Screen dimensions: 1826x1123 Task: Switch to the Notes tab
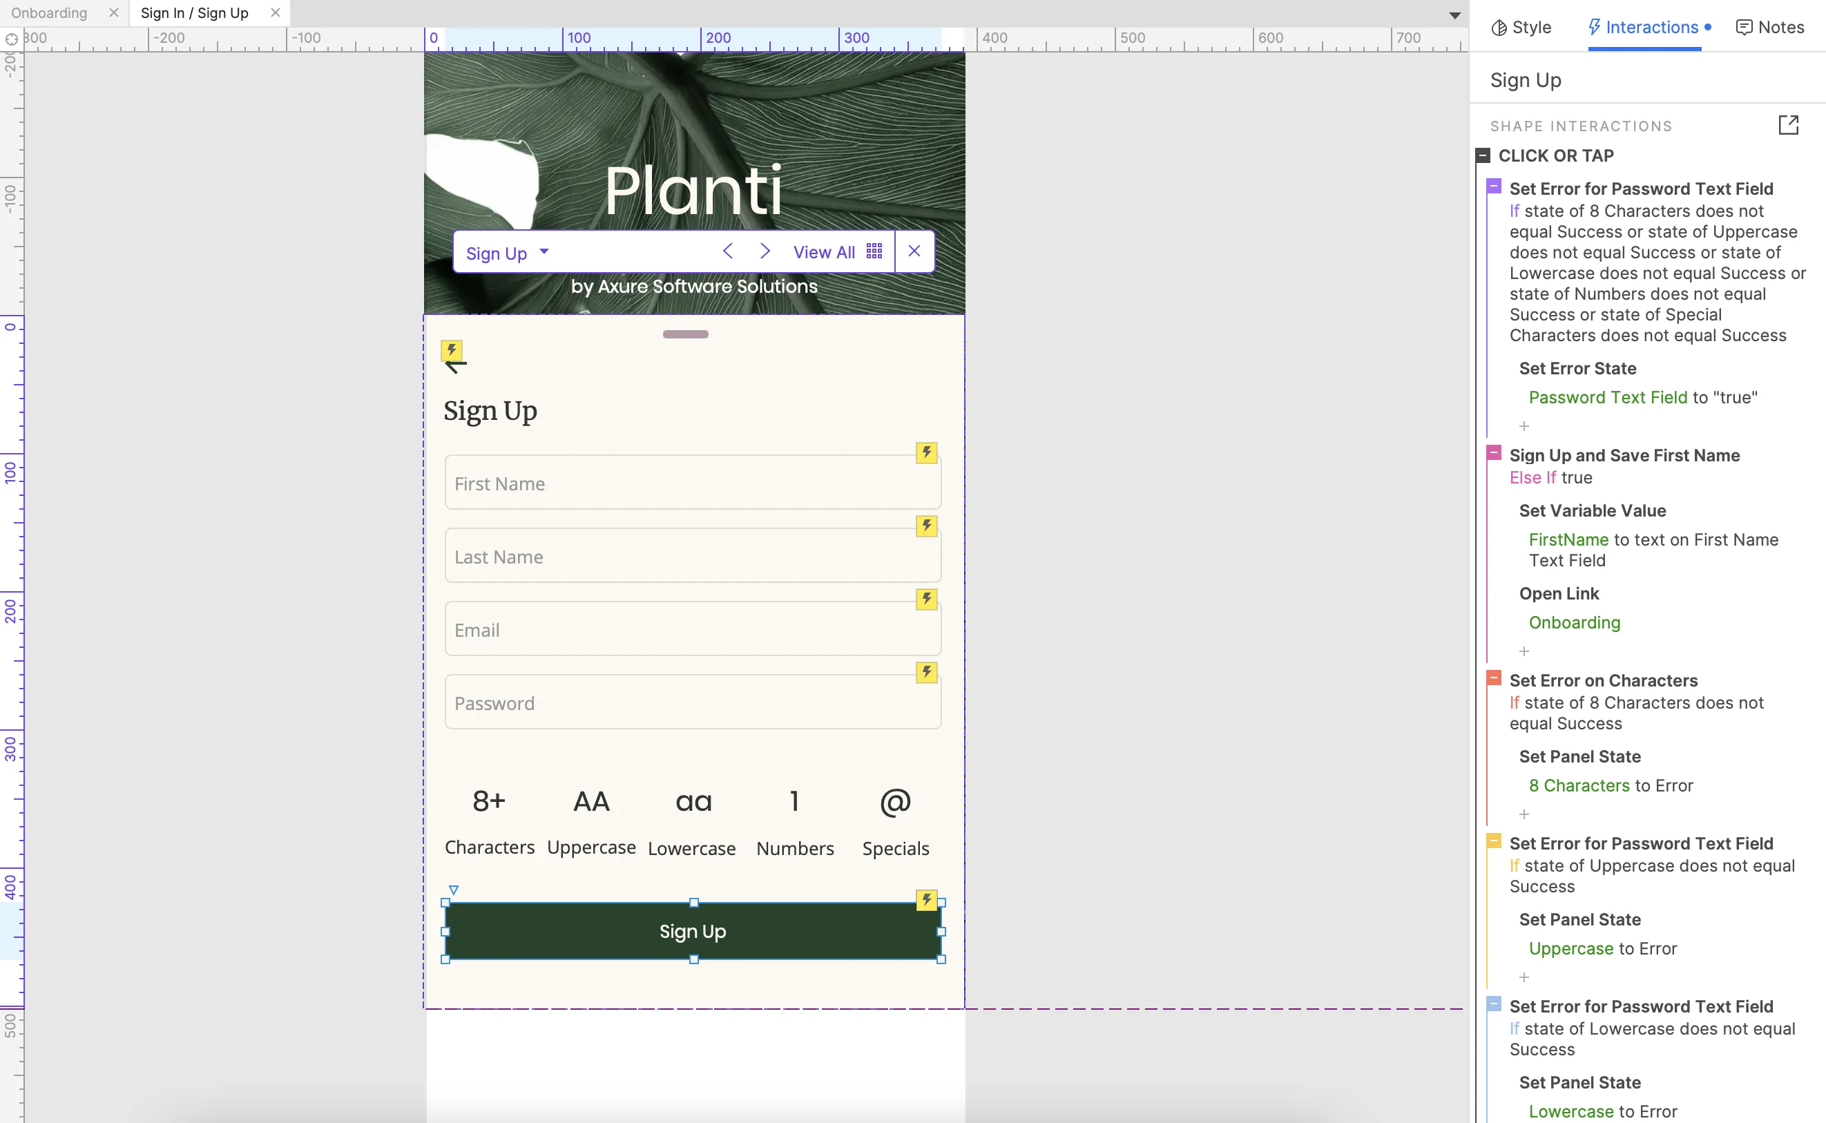1769,28
